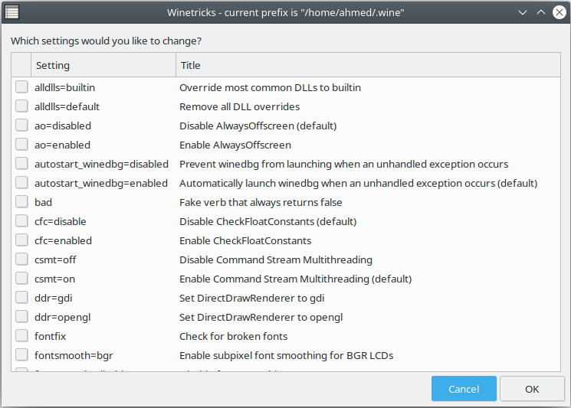Image resolution: width=571 pixels, height=408 pixels.
Task: Open the window menu icon in title bar
Action: [11, 12]
